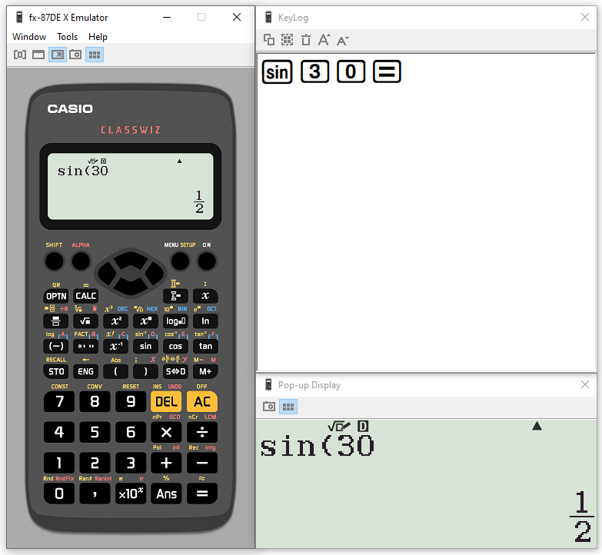Decrease KeyLog font size with smaller A icon

[x=343, y=40]
